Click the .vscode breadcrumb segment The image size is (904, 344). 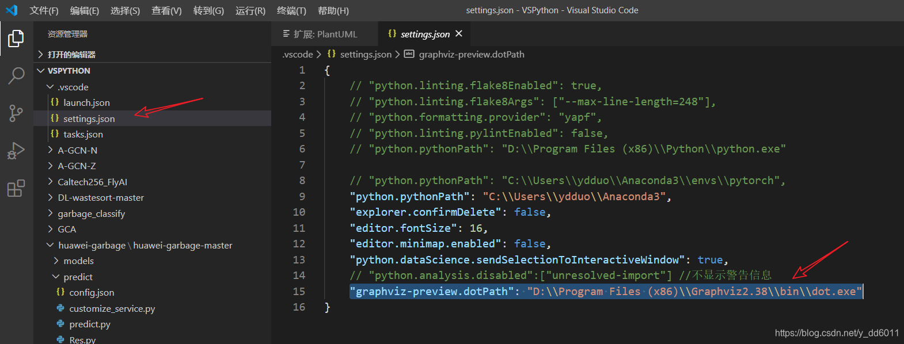tap(298, 54)
